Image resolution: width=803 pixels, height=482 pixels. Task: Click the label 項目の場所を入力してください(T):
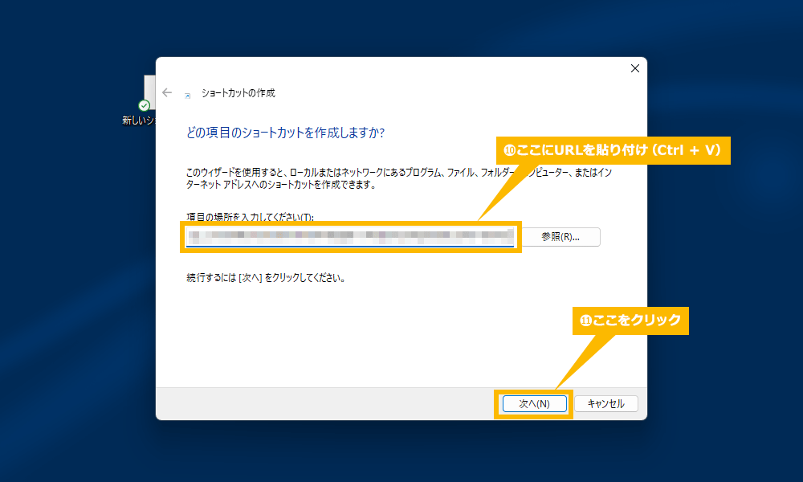pyautogui.click(x=250, y=217)
